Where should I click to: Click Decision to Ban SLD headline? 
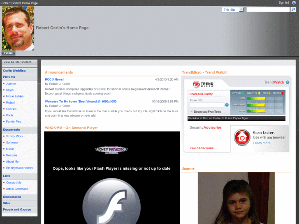coord(218,118)
